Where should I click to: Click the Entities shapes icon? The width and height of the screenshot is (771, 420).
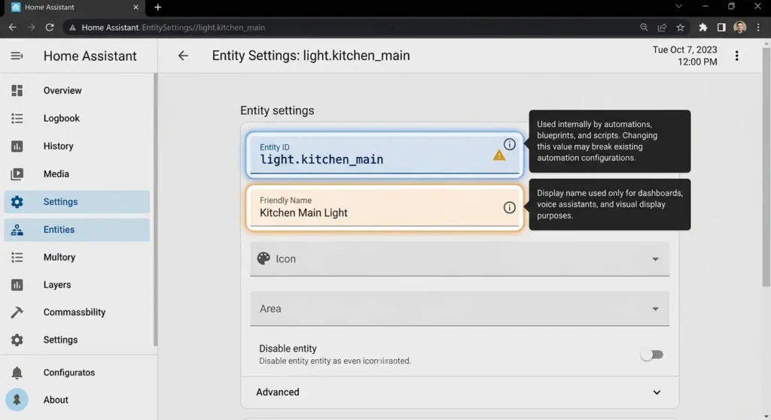click(x=17, y=230)
